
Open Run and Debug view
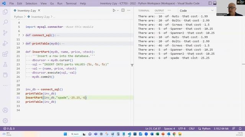(5, 43)
